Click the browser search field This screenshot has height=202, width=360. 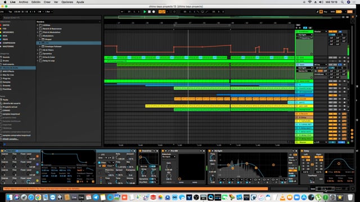pyautogui.click(x=51, y=17)
